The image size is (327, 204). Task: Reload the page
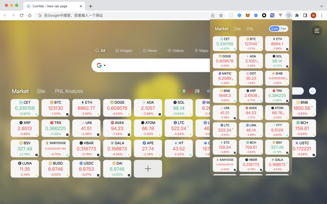[x=21, y=15]
